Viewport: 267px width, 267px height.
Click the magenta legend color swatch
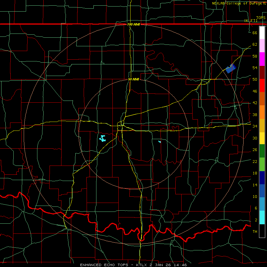pos(262,59)
